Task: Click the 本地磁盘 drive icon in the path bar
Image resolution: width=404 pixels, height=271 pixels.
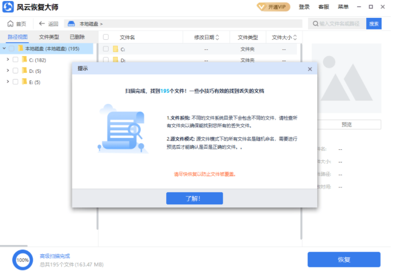Action: (x=71, y=23)
